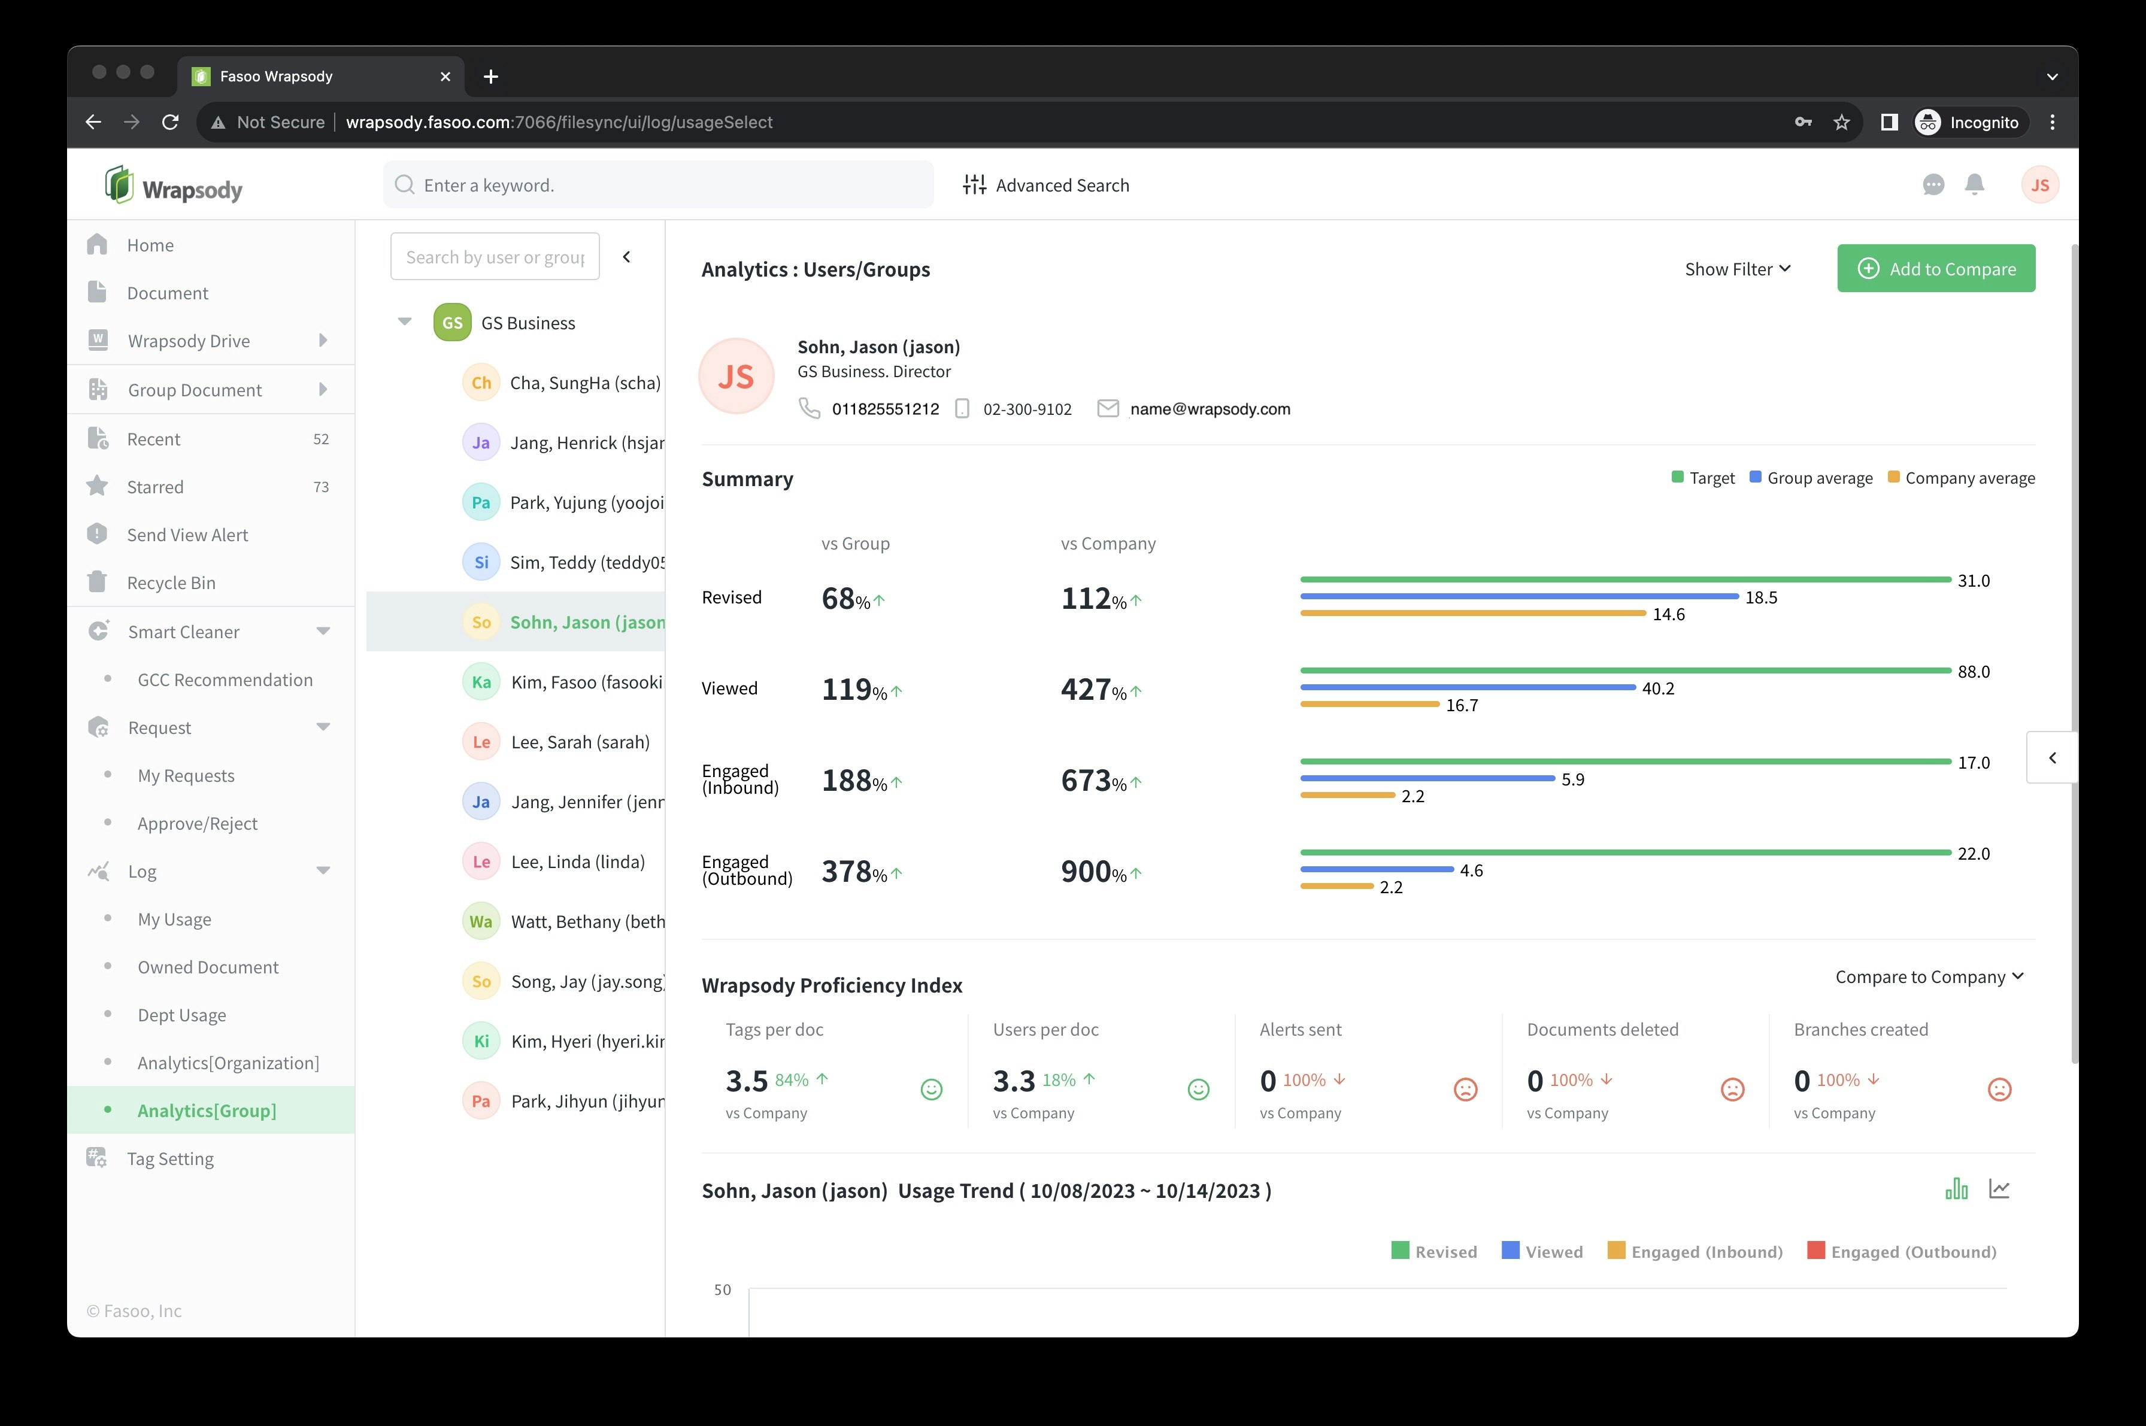Screen dimensions: 2146x1426
Task: Toggle Engaged (Outbound) series in legend
Action: pos(1901,1251)
